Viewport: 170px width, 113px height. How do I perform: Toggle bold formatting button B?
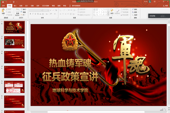tap(30, 14)
